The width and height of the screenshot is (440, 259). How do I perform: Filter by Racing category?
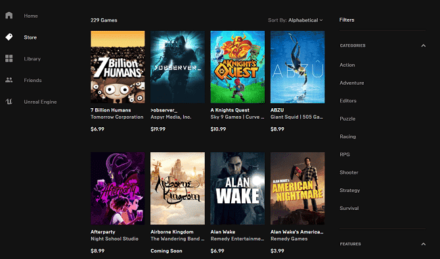(x=347, y=136)
